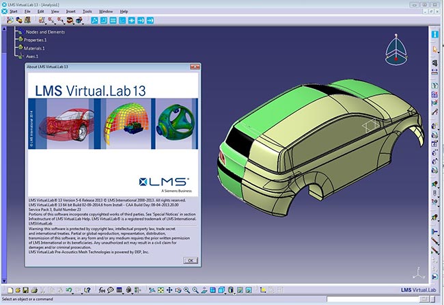Open the Undo history dropdown arrow

(x=73, y=293)
